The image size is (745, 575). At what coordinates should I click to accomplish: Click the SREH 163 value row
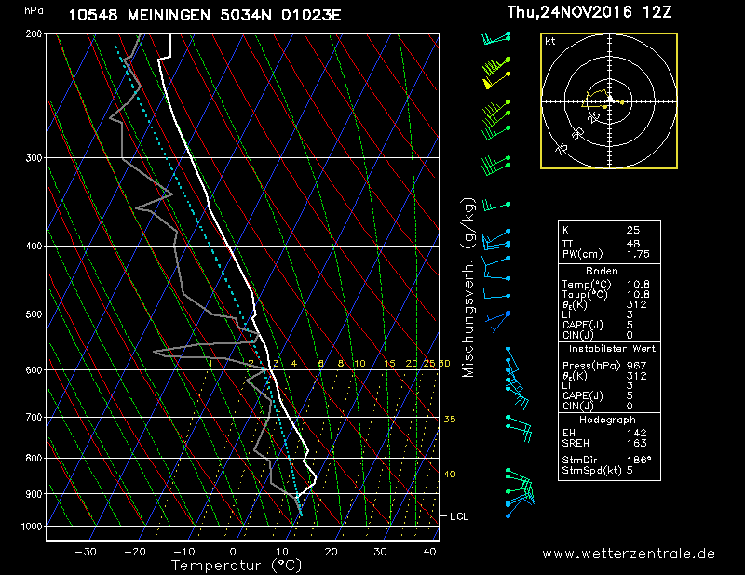pyautogui.click(x=609, y=446)
